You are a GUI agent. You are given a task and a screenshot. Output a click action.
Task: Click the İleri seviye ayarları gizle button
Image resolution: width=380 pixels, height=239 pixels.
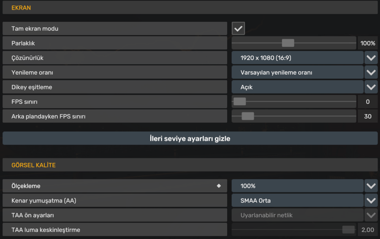coord(190,138)
